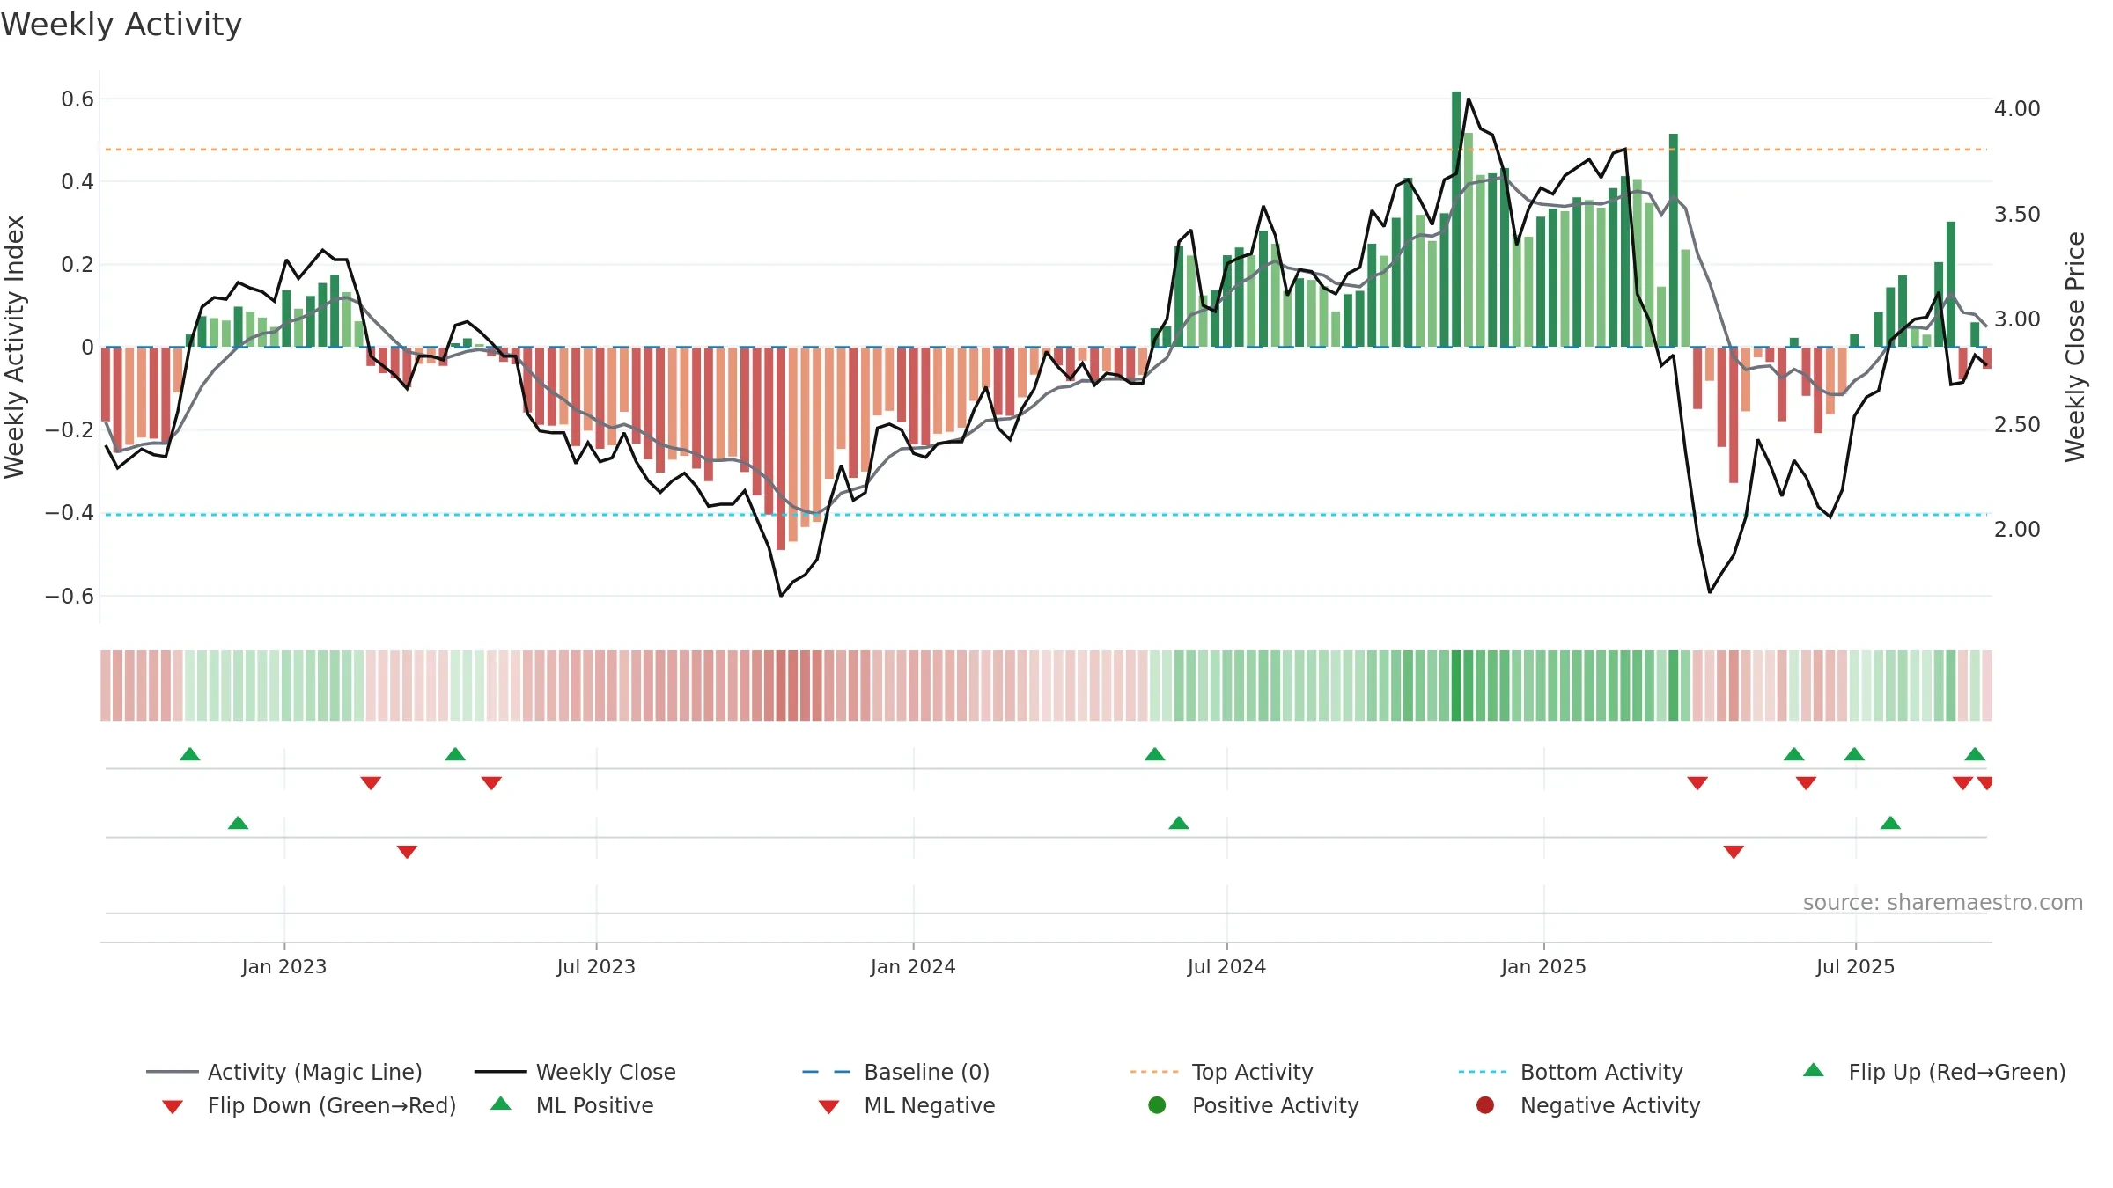Toggle the ML Positive legend entry
The image size is (2113, 1188).
click(x=572, y=1105)
